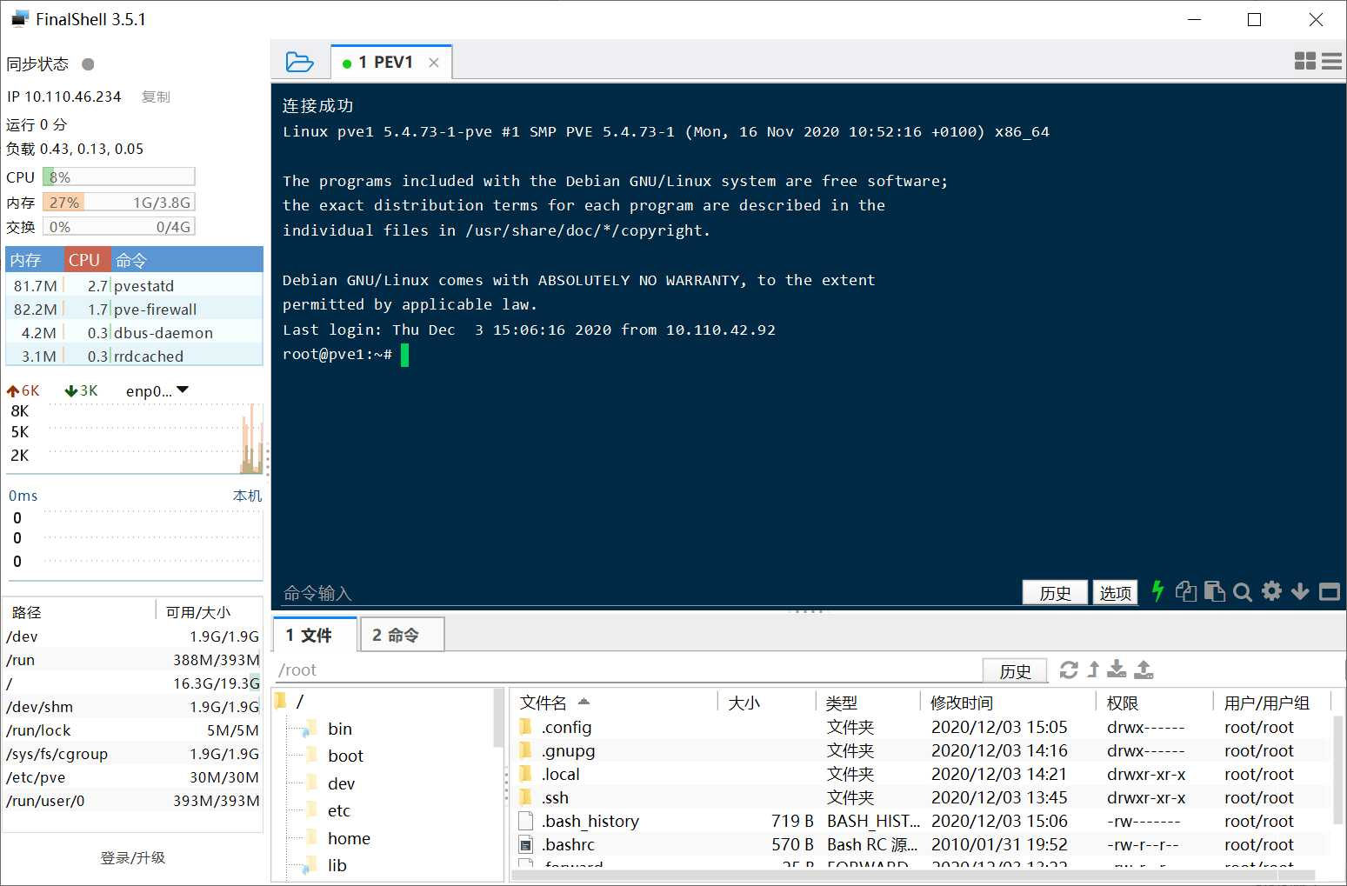Click the 命令 process column header
The width and height of the screenshot is (1347, 886).
(187, 260)
